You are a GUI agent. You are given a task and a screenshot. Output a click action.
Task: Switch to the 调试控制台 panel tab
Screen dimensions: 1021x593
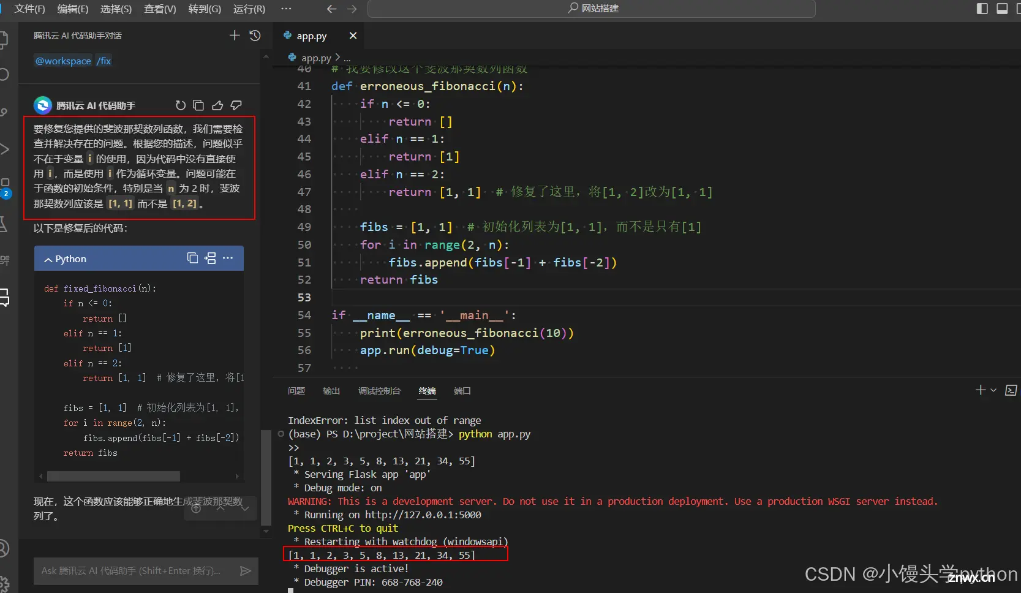379,391
